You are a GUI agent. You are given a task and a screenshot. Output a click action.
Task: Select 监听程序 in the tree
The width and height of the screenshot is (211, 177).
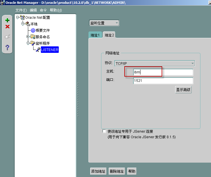pos(43,43)
